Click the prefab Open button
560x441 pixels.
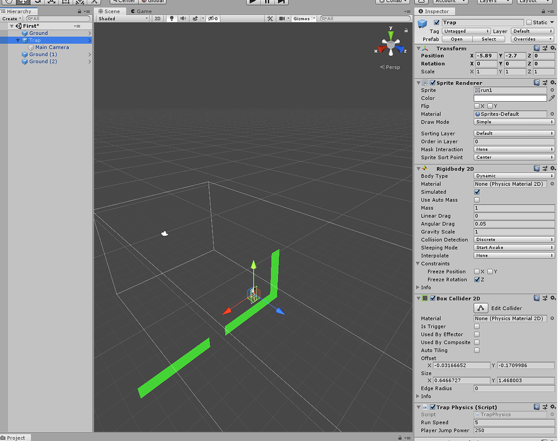(457, 39)
